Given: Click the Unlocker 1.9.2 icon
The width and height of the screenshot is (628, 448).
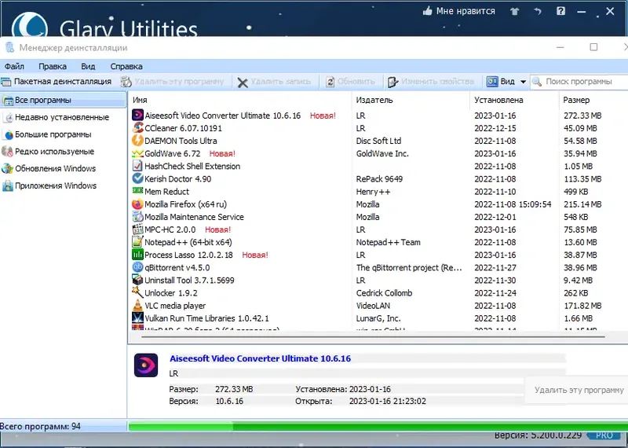Looking at the screenshot, I should (x=137, y=293).
